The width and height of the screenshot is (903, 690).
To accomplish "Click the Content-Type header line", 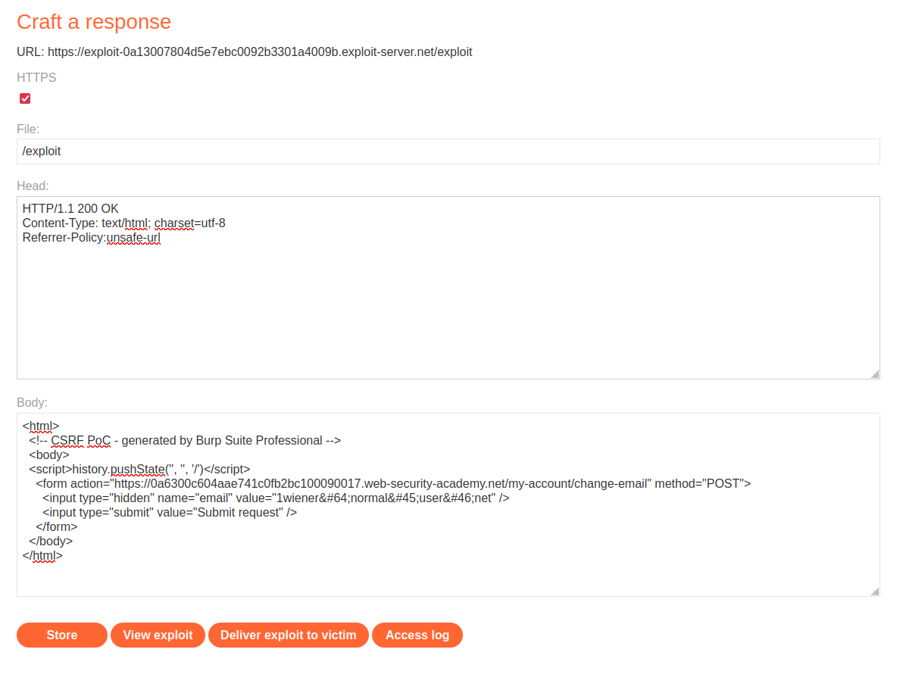I will pos(123,223).
